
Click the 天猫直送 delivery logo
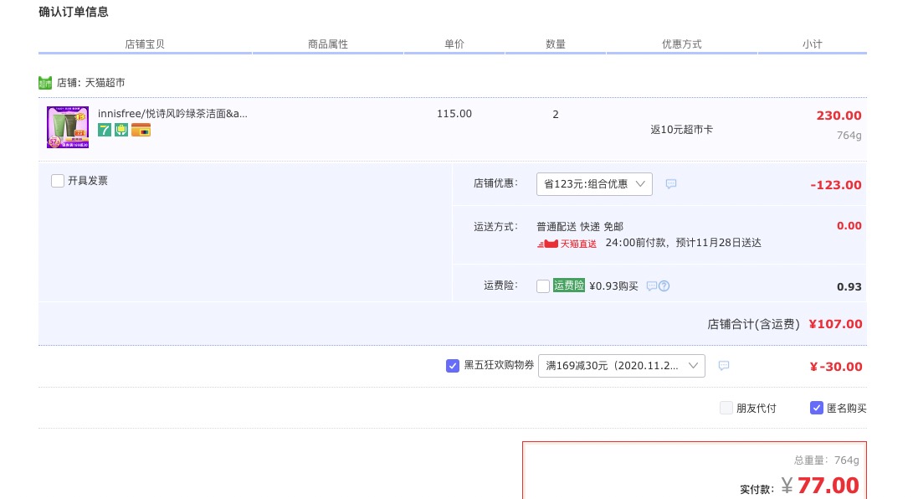567,244
